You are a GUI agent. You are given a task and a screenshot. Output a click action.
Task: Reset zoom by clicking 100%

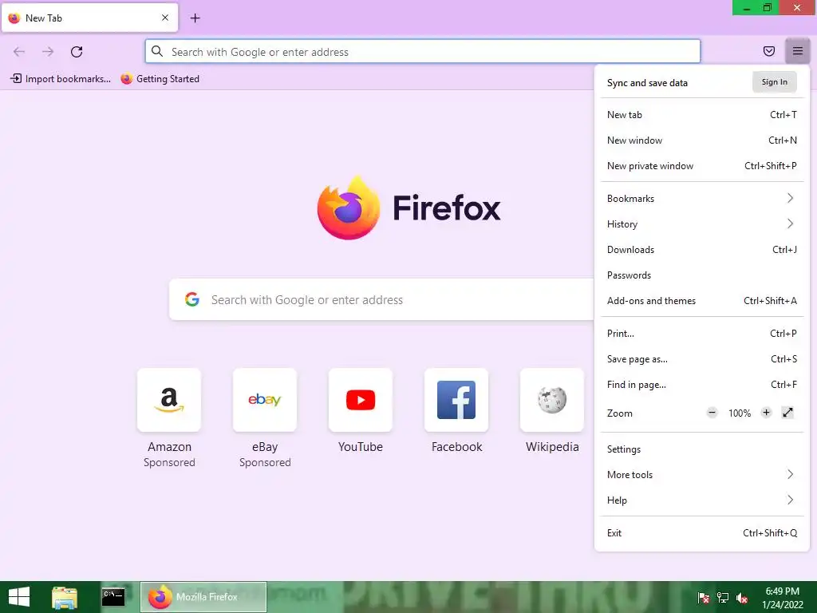tap(740, 413)
